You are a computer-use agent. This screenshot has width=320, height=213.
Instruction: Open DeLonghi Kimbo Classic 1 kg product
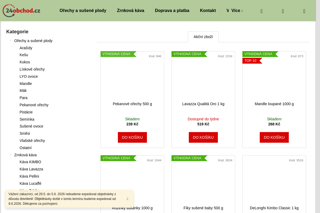274,208
